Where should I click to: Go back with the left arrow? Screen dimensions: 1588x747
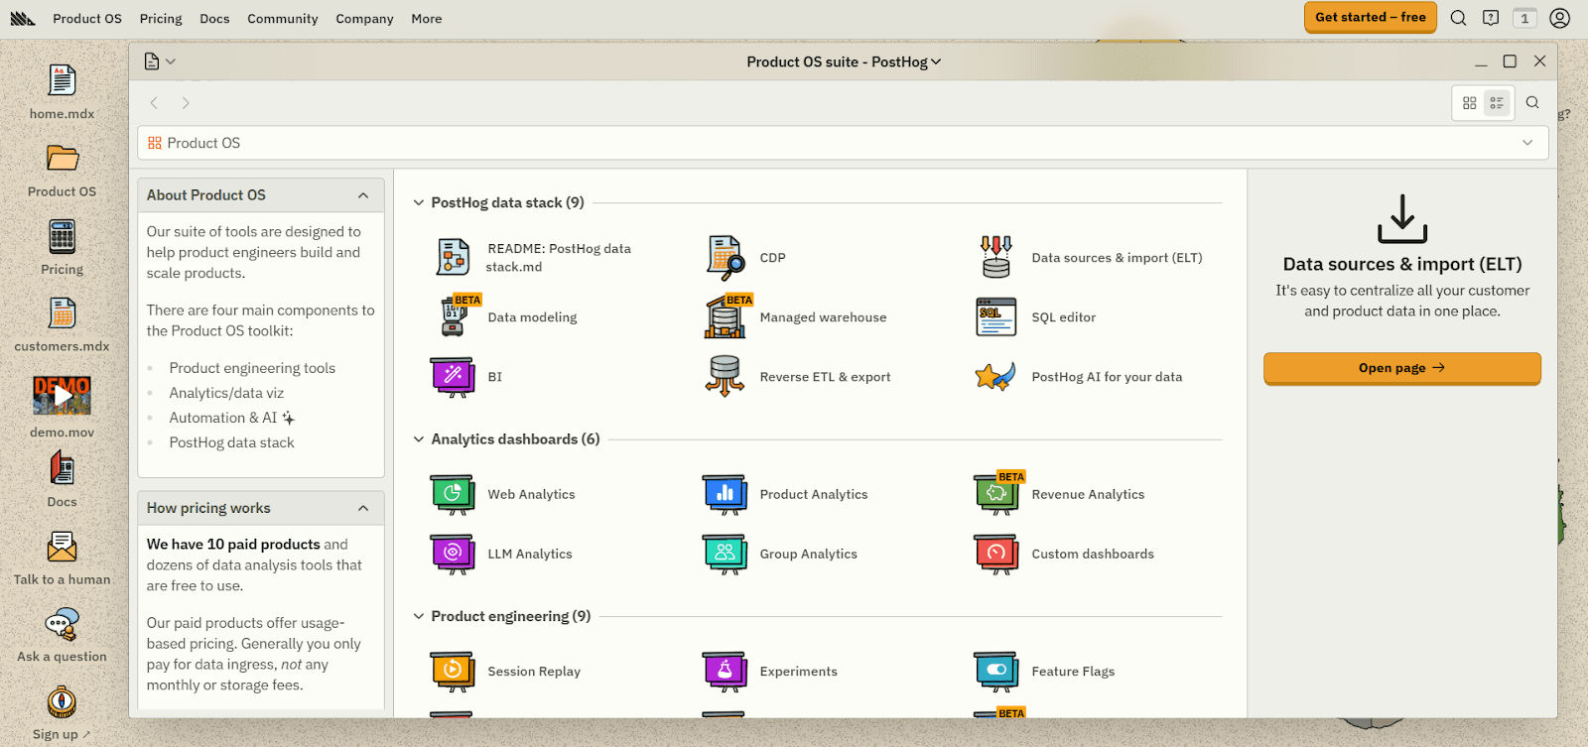(154, 103)
